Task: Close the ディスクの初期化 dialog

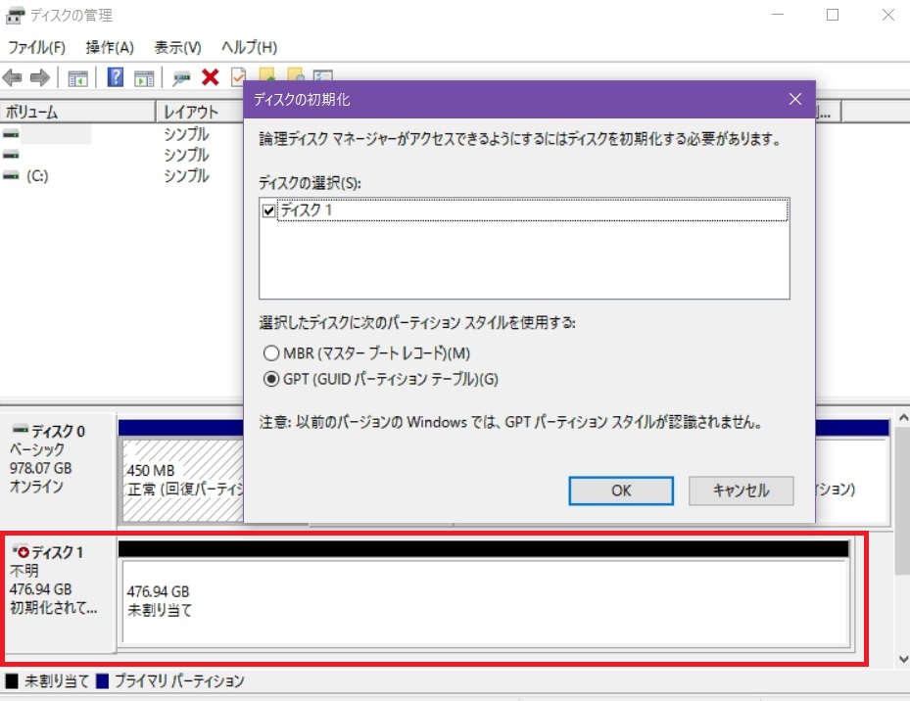Action: tap(795, 99)
